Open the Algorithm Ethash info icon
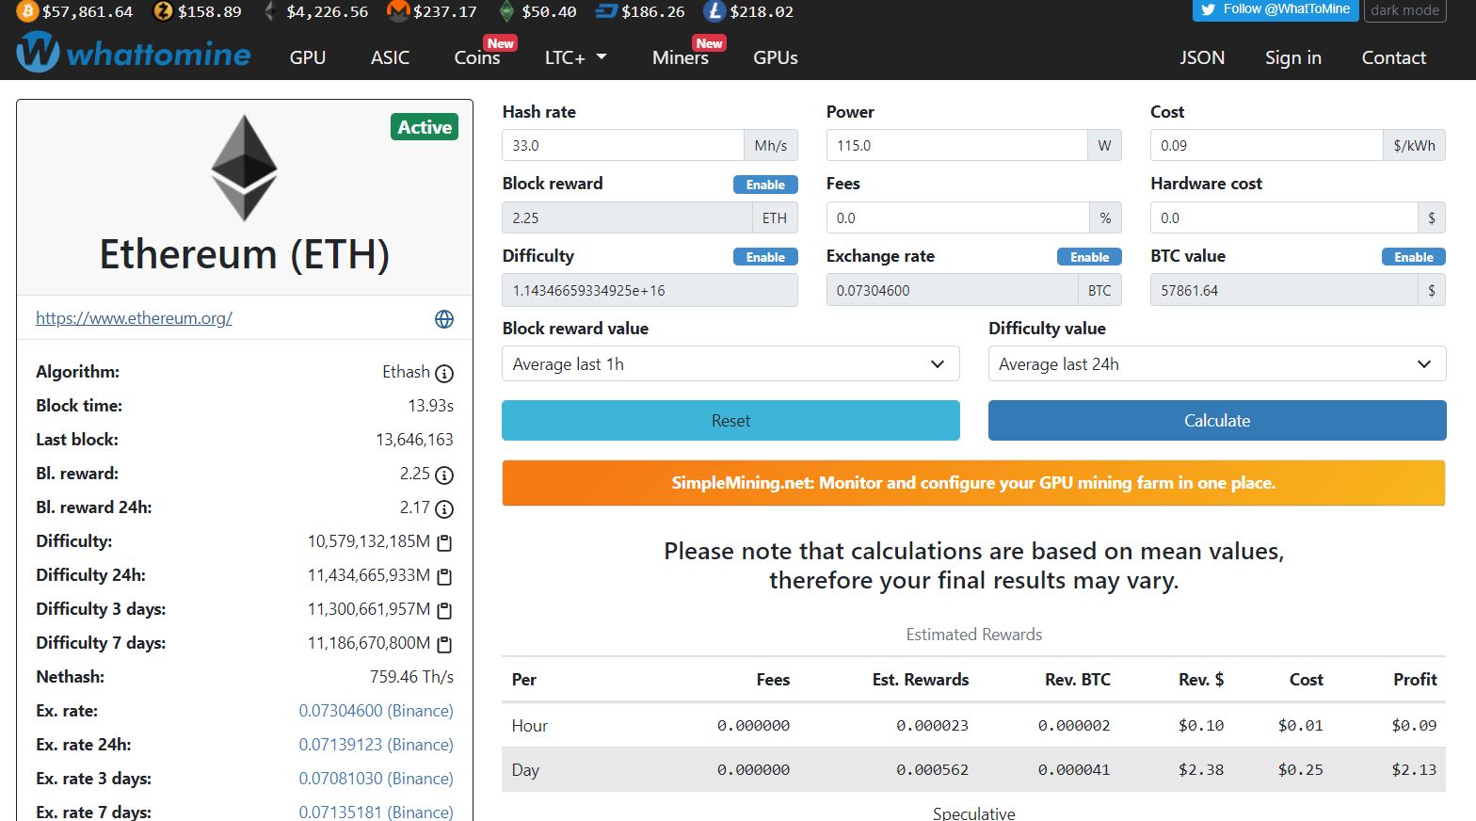This screenshot has width=1476, height=821. click(x=444, y=373)
